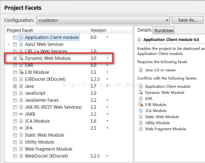Click the JAXB facet arrows icon
The height and width of the screenshot is (163, 205).
tap(21, 114)
